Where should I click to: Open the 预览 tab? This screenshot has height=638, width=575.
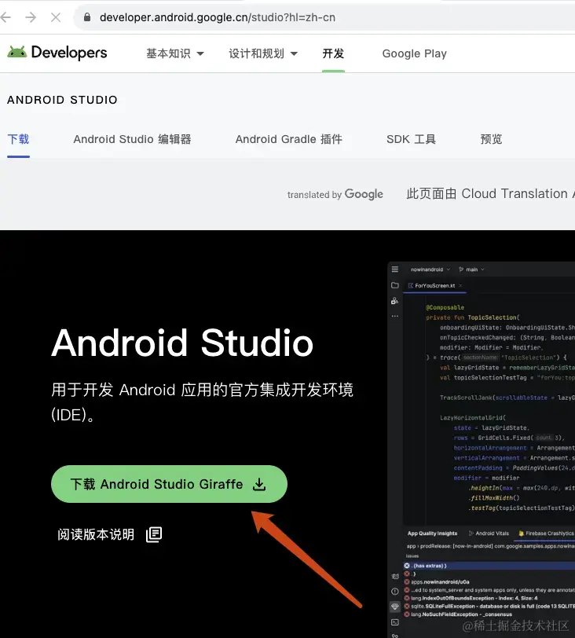pyautogui.click(x=491, y=139)
